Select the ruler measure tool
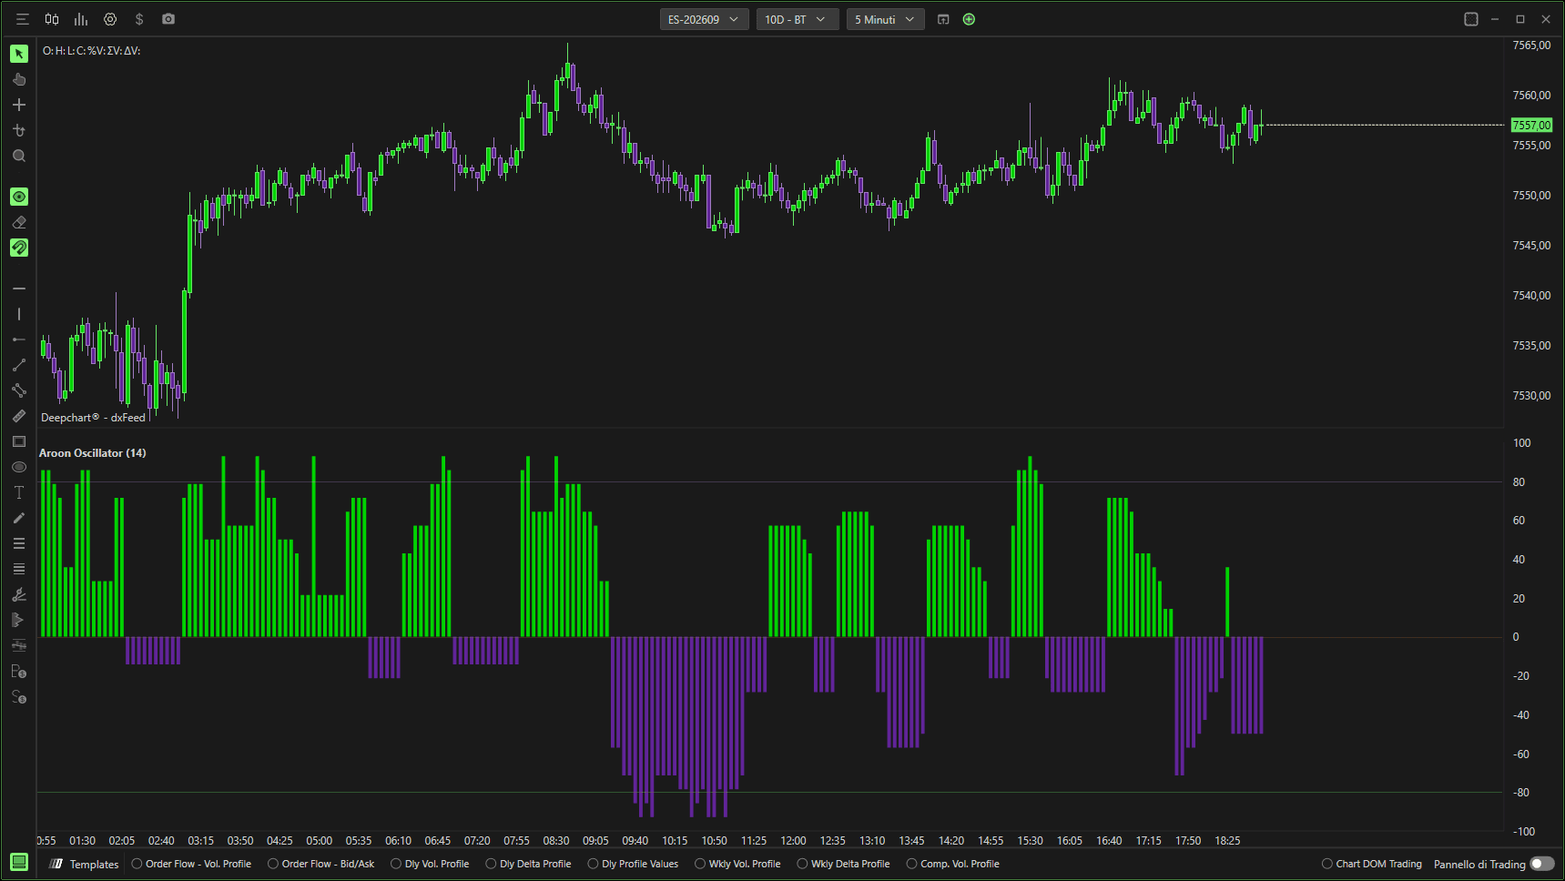This screenshot has height=881, width=1565. point(19,416)
